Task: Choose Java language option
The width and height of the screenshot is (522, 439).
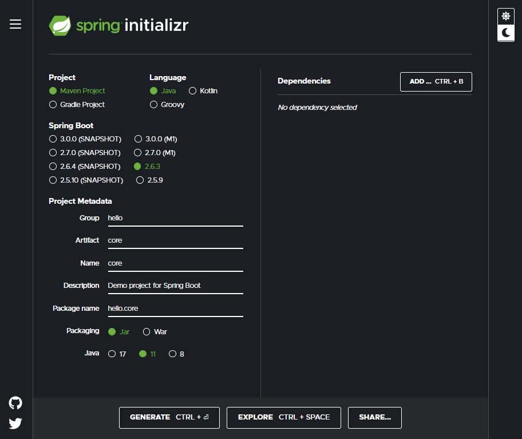Action: tap(163, 91)
